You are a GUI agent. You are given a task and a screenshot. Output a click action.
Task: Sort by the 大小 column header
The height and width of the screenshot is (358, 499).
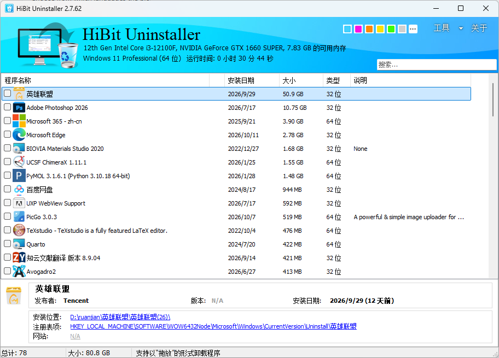click(301, 80)
